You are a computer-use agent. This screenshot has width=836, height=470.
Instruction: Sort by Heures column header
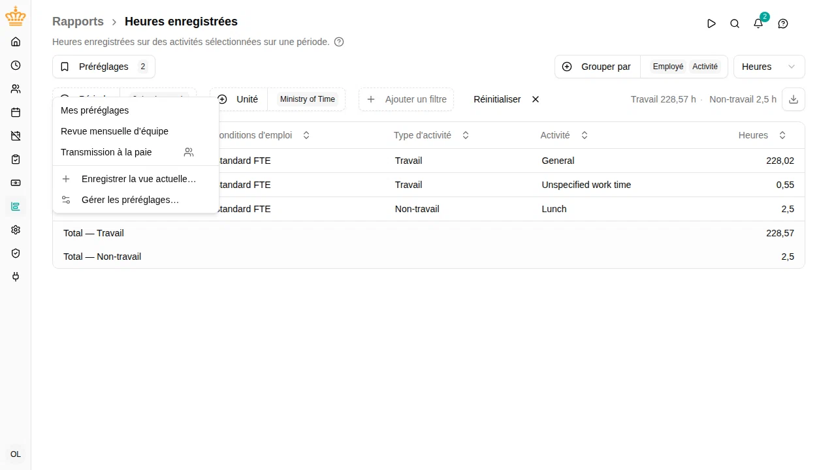tap(762, 135)
